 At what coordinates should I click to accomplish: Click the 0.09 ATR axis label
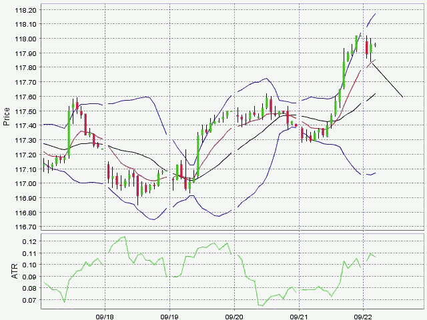30,277
